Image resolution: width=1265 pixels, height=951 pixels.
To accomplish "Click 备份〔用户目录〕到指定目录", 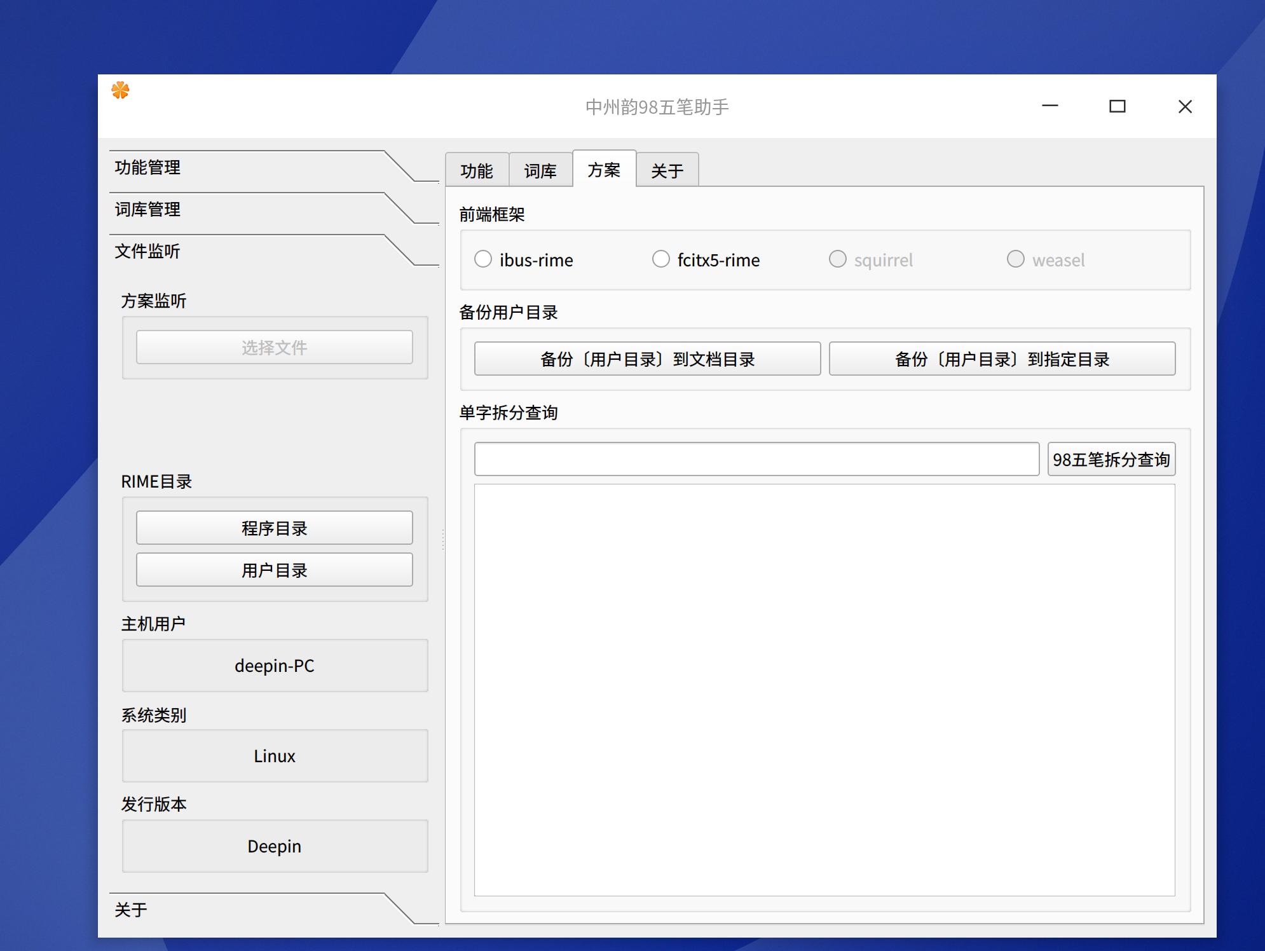I will tap(1002, 359).
